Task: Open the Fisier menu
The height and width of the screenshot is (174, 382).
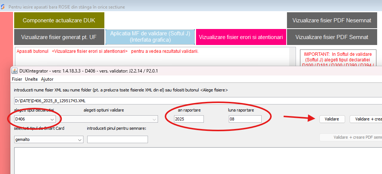Action: (17, 79)
